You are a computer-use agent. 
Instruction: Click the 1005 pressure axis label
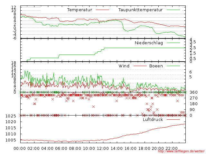pos(11,140)
